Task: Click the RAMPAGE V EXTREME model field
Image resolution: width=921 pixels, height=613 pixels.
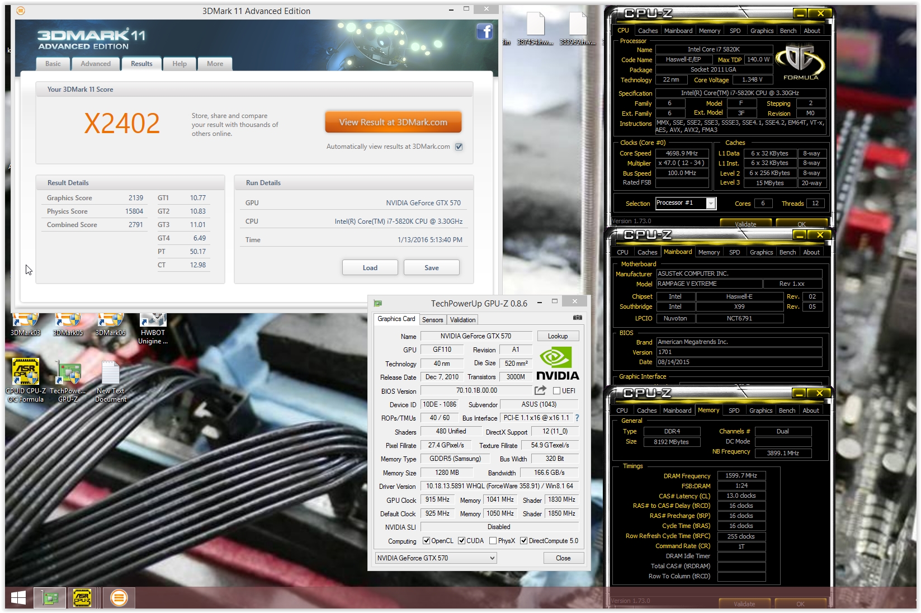Action: [x=709, y=284]
